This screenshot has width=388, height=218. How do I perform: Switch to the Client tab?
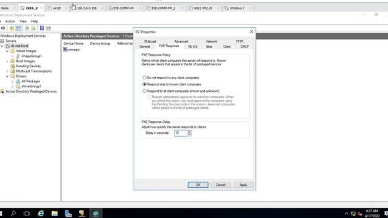click(227, 47)
